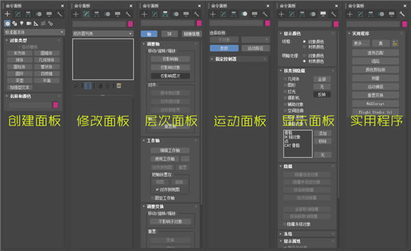Select the Systems gear icon in the Create panel
This screenshot has height=251, width=411.
point(50,23)
